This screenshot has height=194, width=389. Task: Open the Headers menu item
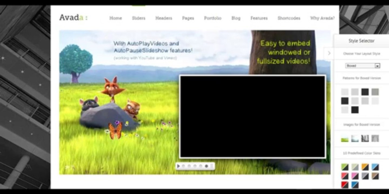(x=164, y=18)
